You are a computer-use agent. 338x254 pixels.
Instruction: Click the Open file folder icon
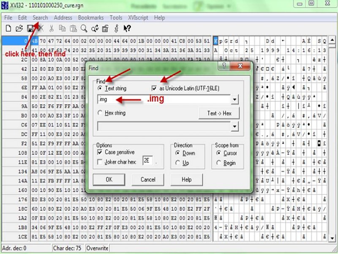pos(19,28)
